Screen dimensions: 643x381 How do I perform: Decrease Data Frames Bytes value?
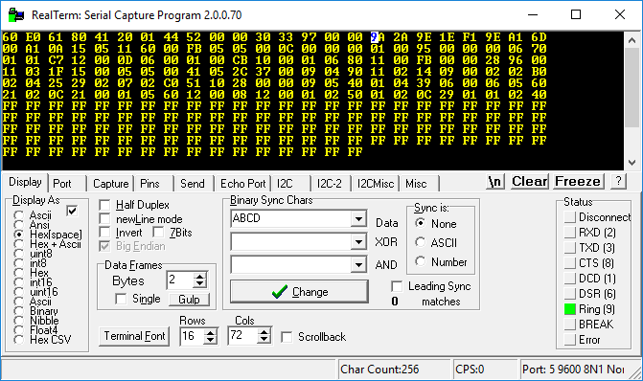(199, 284)
